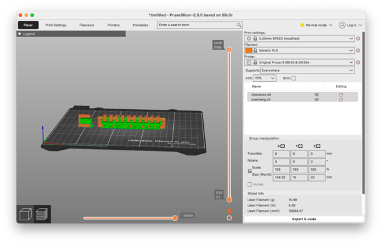Open the vertical slider settings cog
Viewport: 382px width, 245px height.
pyautogui.click(x=229, y=218)
